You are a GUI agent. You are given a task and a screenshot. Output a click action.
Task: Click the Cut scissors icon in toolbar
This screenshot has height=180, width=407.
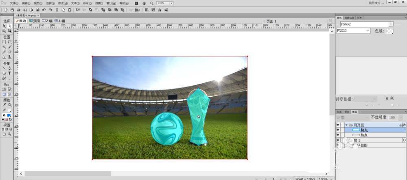pos(57,9)
